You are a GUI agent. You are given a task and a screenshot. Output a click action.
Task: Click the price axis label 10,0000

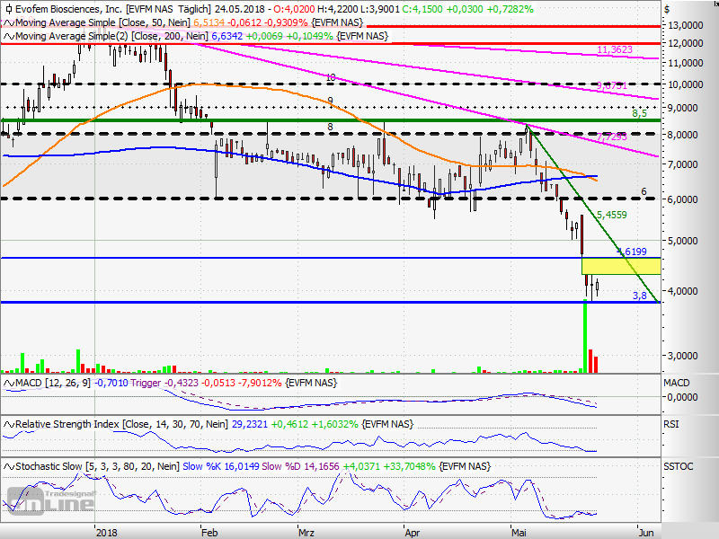point(686,84)
